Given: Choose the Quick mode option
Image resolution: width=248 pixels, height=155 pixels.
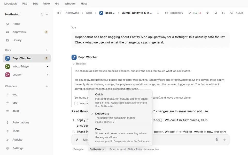Looking at the screenshot, I should click(120, 100).
